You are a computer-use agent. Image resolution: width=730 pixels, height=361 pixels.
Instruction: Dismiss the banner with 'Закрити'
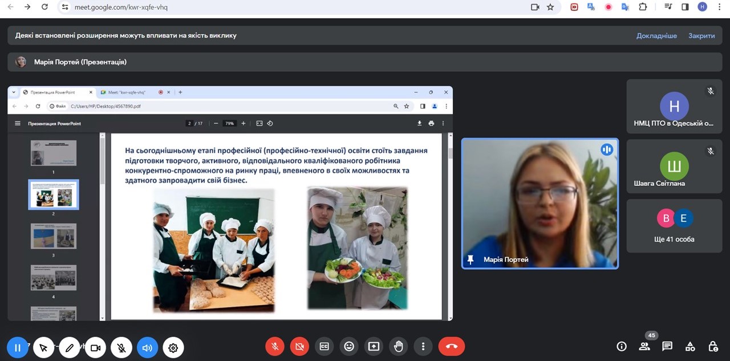click(x=701, y=35)
